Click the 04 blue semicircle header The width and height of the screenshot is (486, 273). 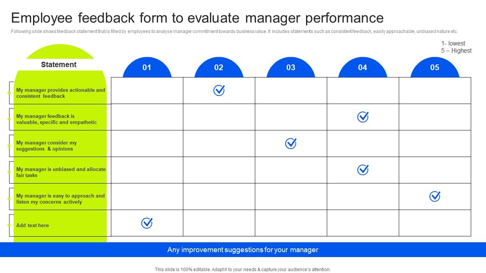(363, 67)
